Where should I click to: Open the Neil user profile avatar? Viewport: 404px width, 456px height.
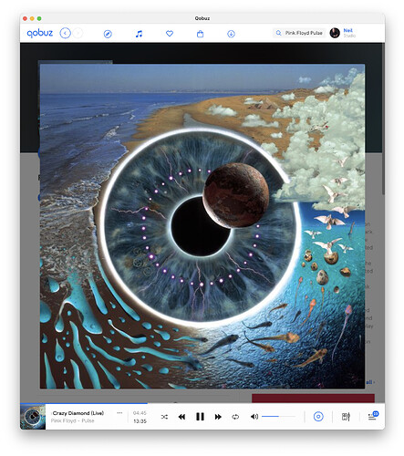(x=335, y=33)
